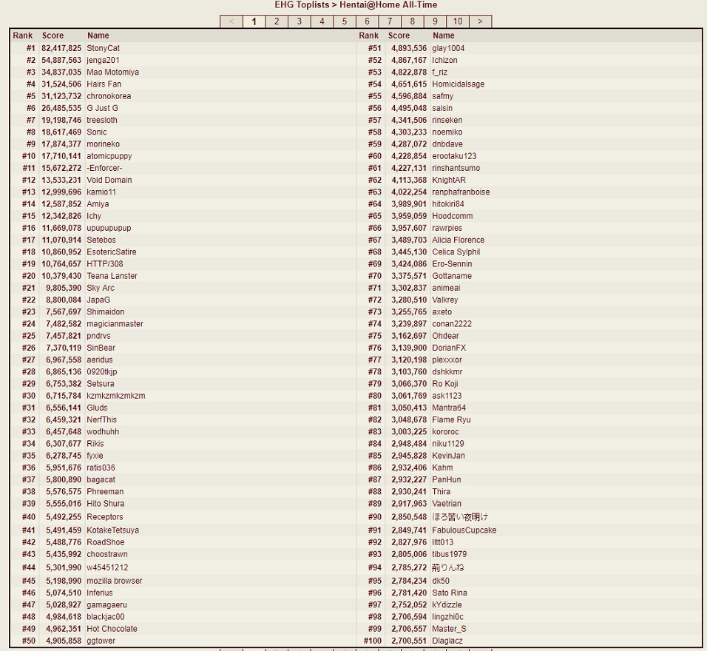Select page 7 in the pagination bar
707x651 pixels.
click(390, 21)
